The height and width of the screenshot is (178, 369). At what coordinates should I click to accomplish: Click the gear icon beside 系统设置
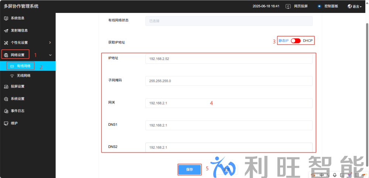coord(6,99)
